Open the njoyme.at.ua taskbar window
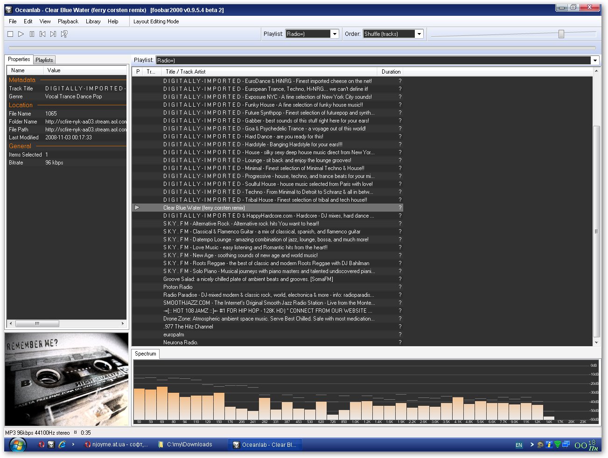 pyautogui.click(x=116, y=444)
